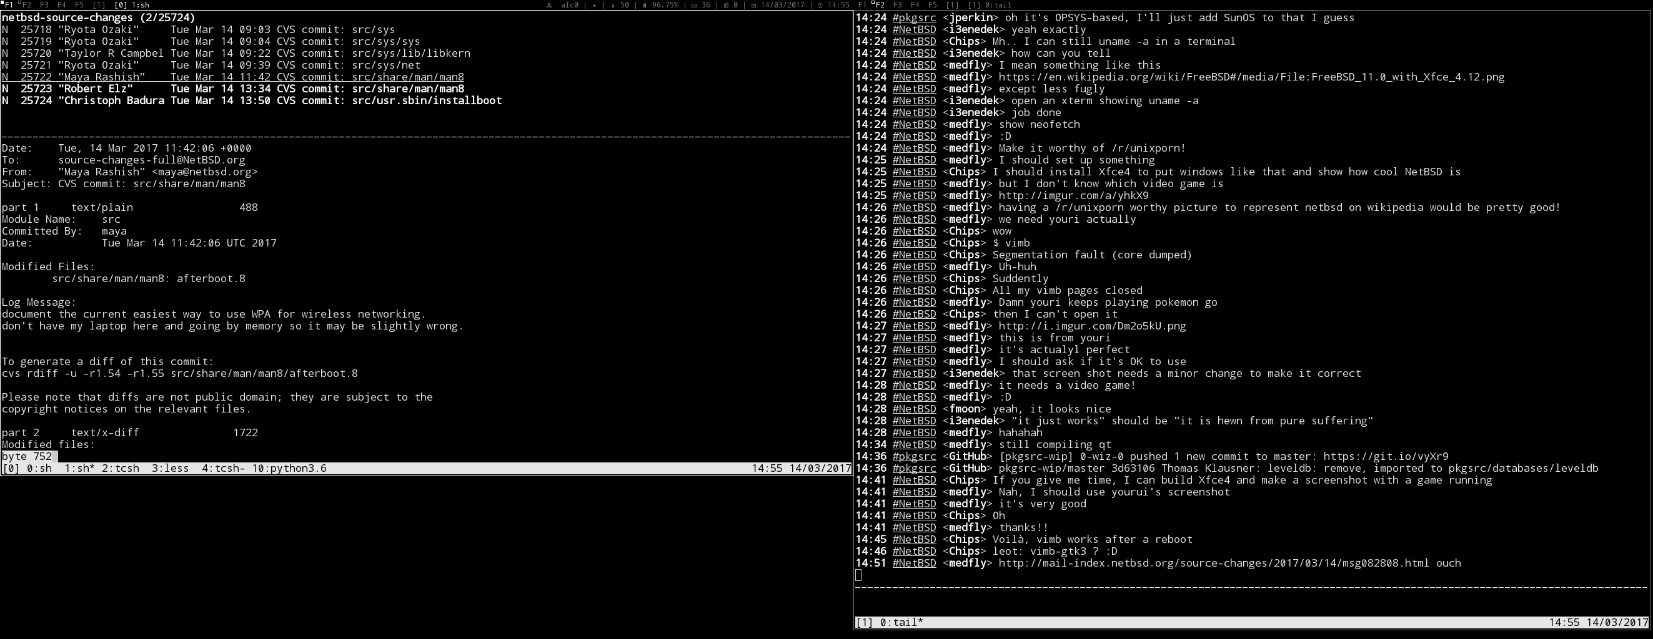Screen dimensions: 1653x639
Task: Click the status icon showing count 0
Action: 725,5
